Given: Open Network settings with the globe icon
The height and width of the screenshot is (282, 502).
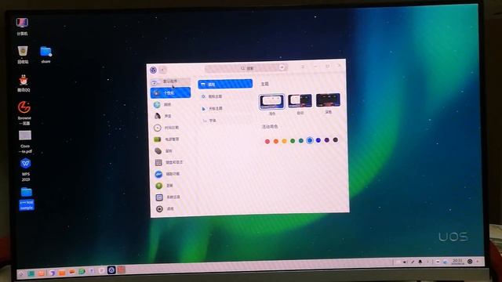Looking at the screenshot, I should [157, 104].
